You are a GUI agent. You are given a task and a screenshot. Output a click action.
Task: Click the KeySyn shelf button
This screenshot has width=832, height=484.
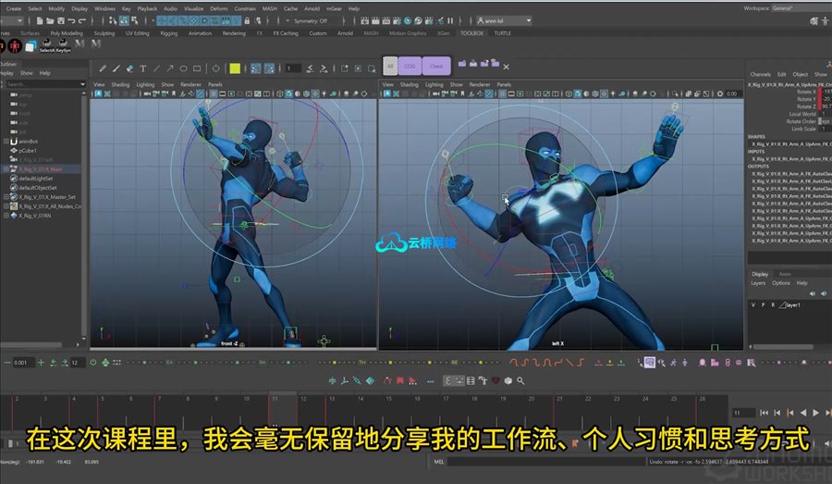click(65, 45)
